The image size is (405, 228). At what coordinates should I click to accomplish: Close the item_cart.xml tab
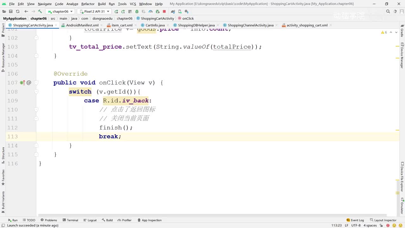click(136, 25)
